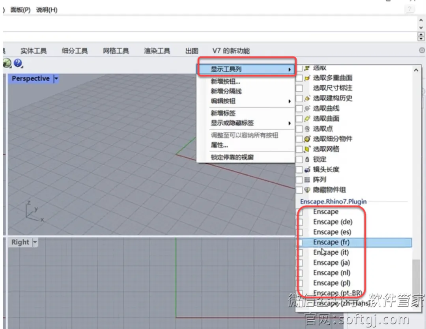Select the highlighted Enscape (fr) entry
Image resolution: width=426 pixels, height=329 pixels.
pyautogui.click(x=354, y=242)
